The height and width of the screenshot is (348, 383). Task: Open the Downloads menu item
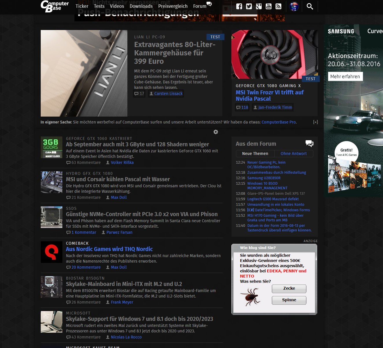click(141, 6)
